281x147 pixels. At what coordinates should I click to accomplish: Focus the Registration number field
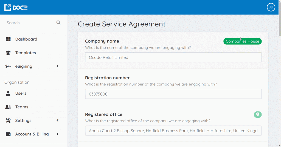173,94
